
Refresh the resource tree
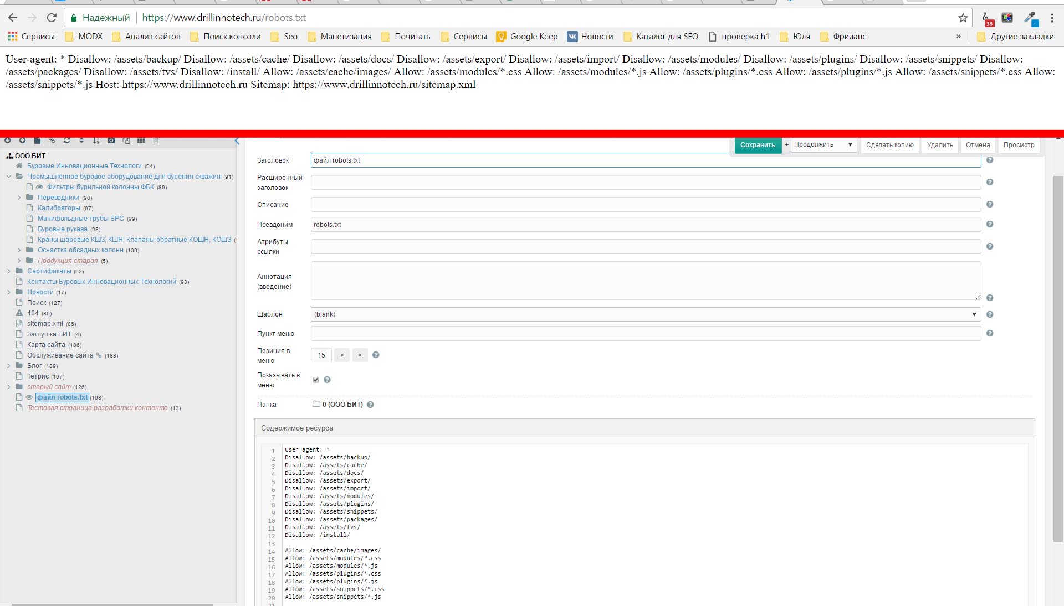[66, 141]
